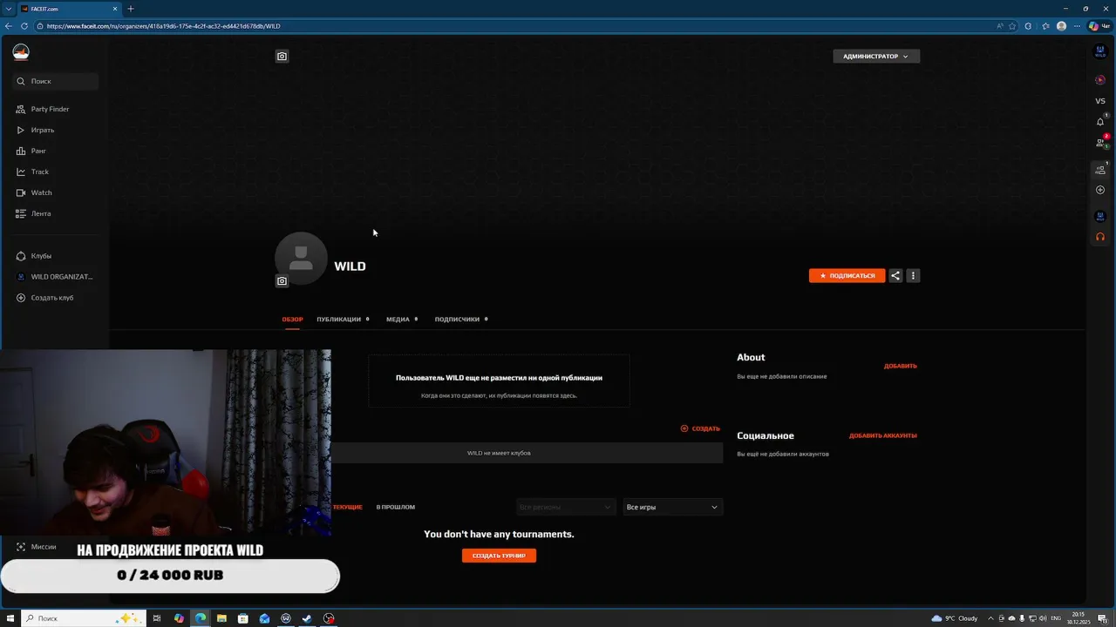This screenshot has width=1116, height=627.
Task: Open the Windows notification center icon
Action: tap(1105, 618)
